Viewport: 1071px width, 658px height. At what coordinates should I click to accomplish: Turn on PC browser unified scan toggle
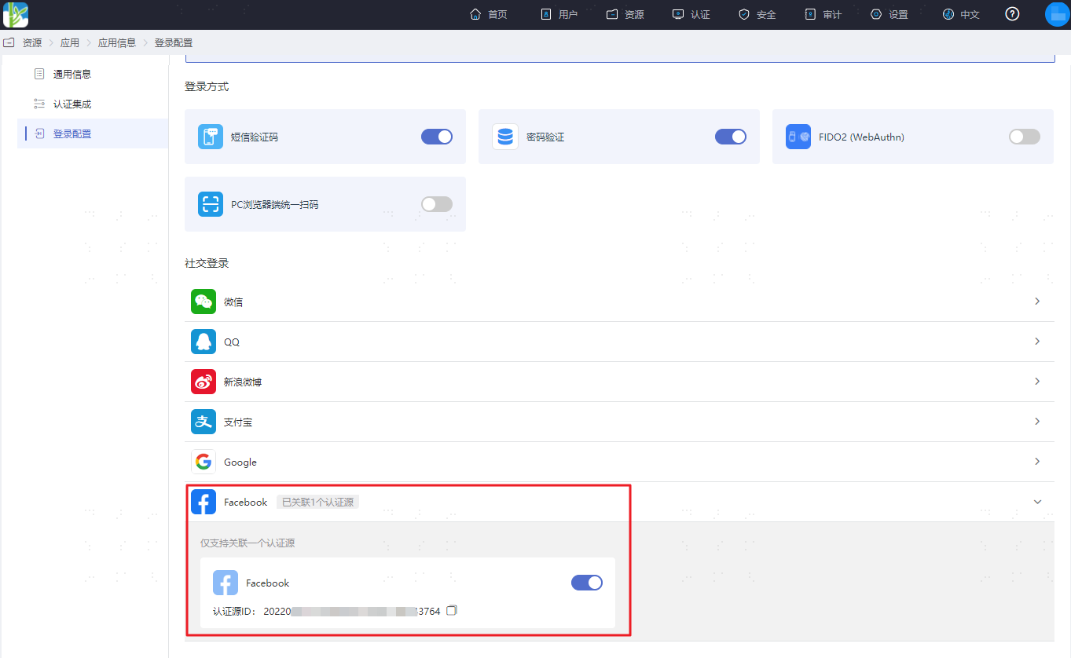click(437, 204)
